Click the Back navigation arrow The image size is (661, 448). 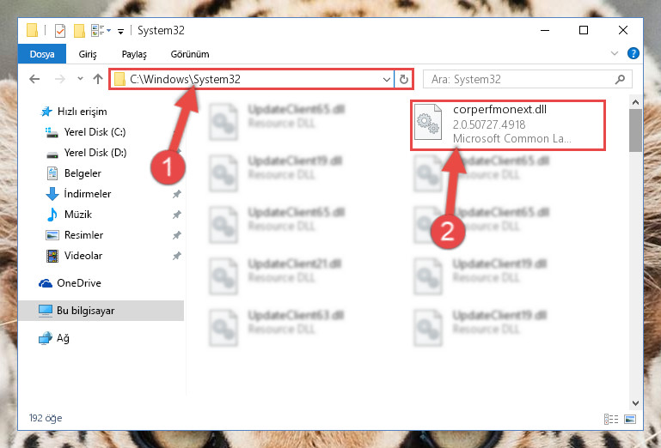pyautogui.click(x=34, y=79)
